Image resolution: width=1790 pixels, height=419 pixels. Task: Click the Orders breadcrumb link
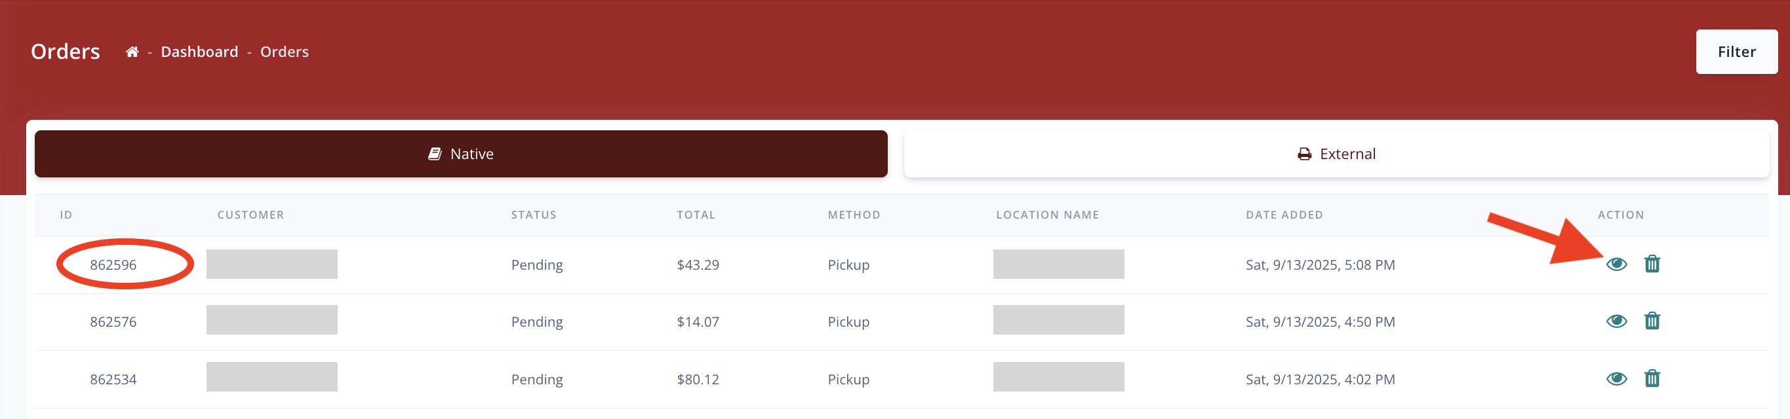point(284,52)
